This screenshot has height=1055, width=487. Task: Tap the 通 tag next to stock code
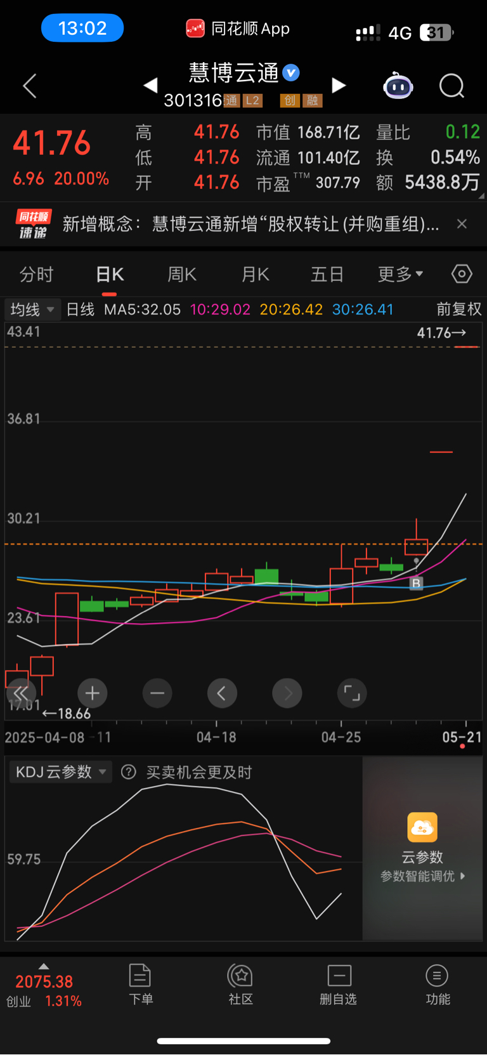tap(231, 100)
